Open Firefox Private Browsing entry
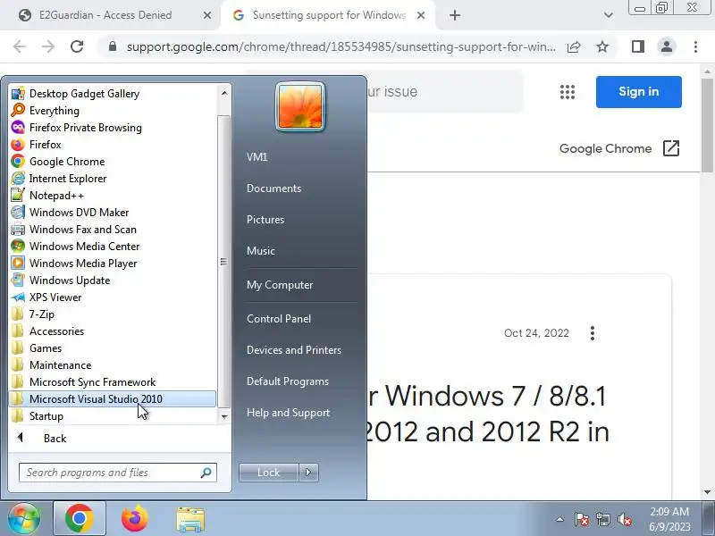The height and width of the screenshot is (536, 715). point(113,128)
